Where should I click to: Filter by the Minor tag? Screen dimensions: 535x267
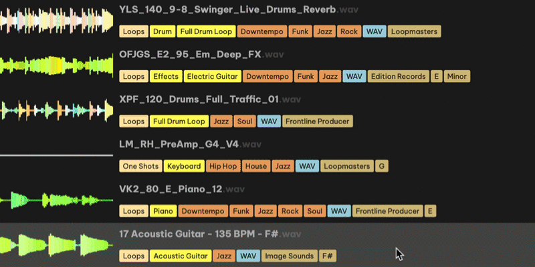tap(457, 76)
